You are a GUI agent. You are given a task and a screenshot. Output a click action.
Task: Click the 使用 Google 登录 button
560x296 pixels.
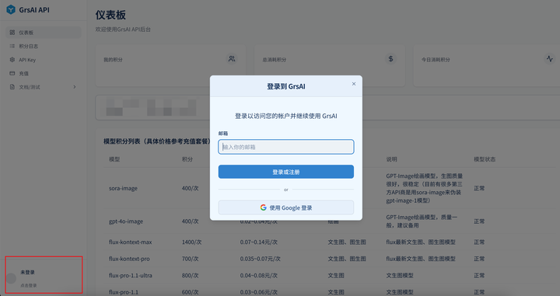pyautogui.click(x=286, y=207)
